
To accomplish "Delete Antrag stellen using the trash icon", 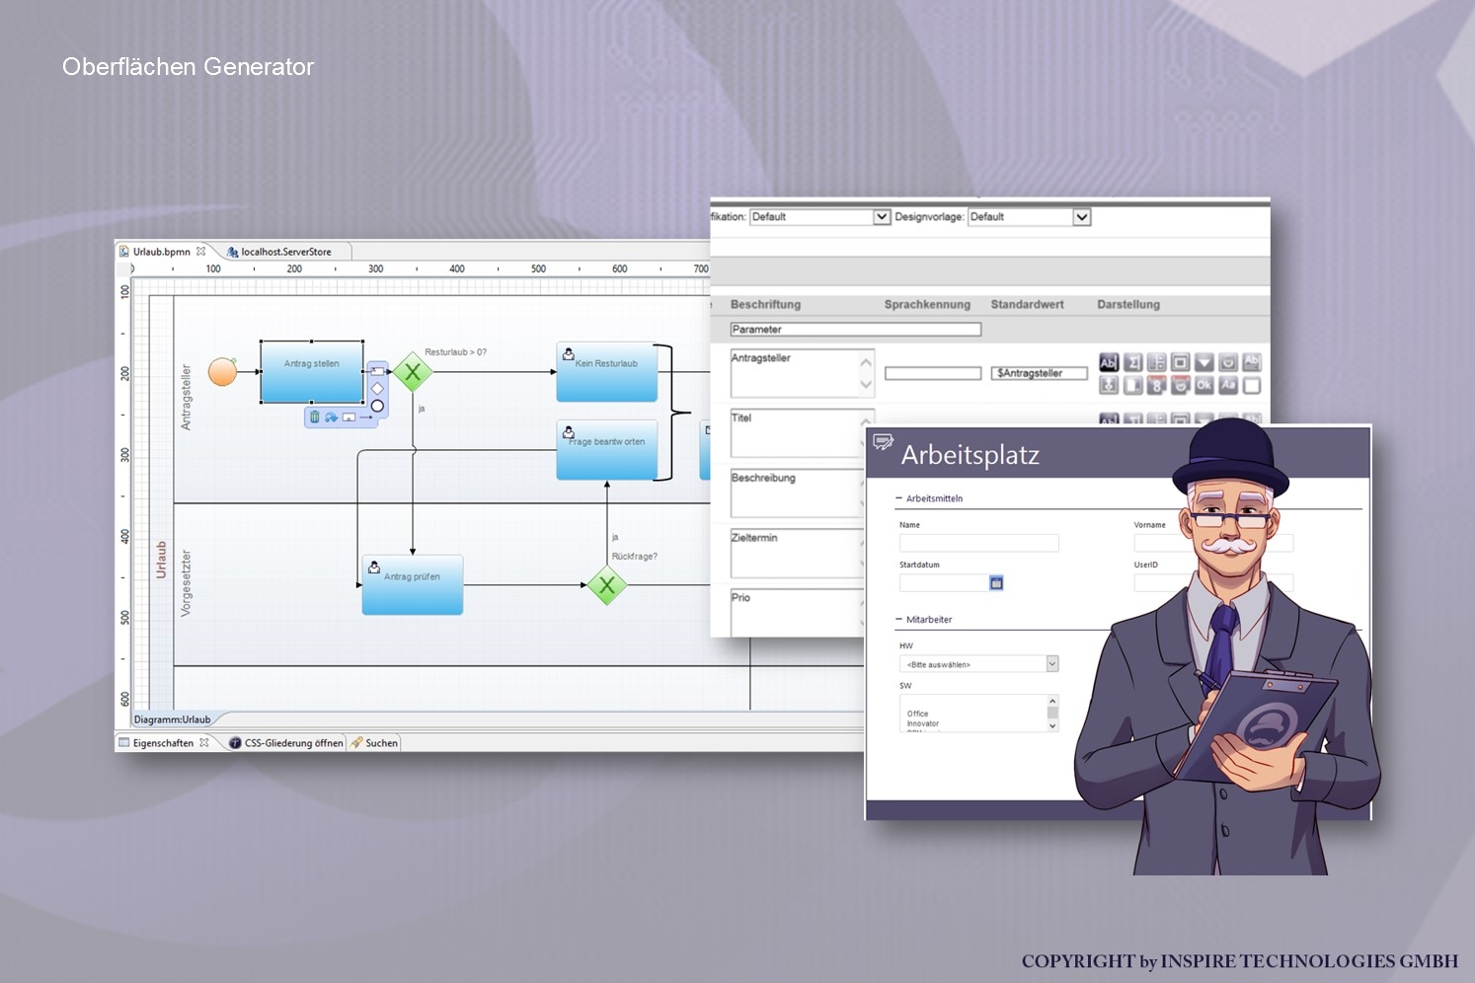I will [x=315, y=416].
